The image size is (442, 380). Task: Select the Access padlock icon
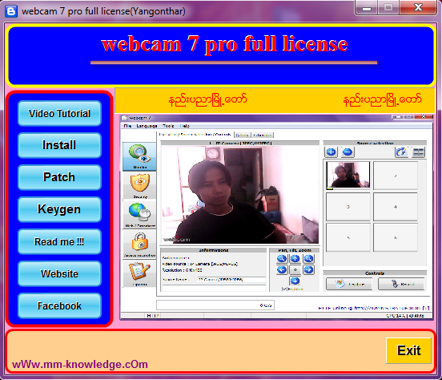click(x=139, y=244)
